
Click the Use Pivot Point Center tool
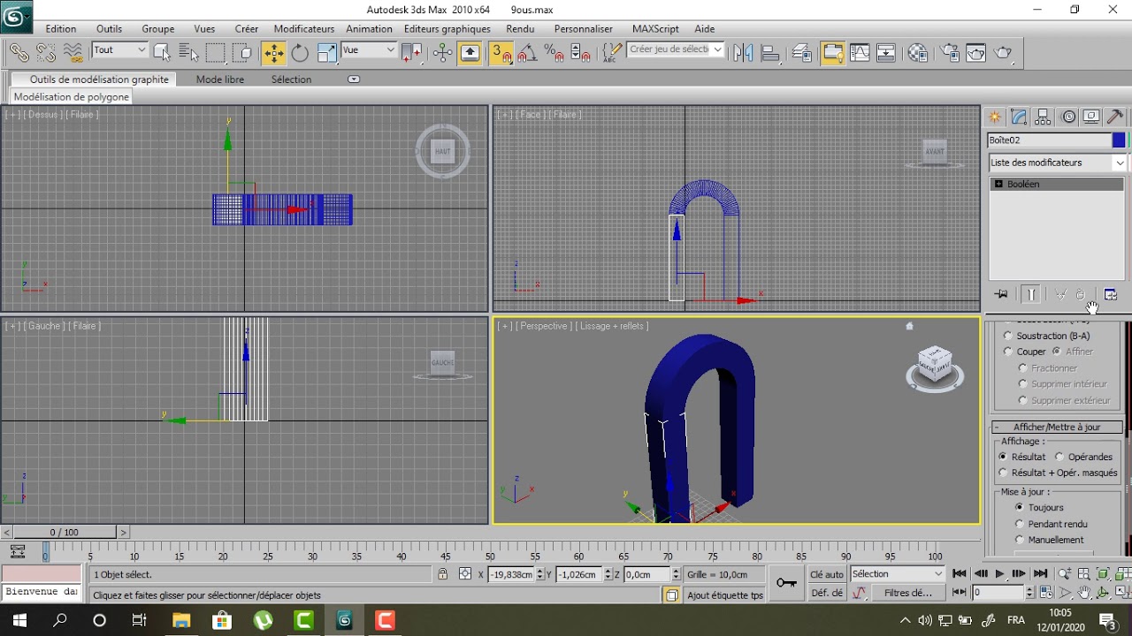click(x=412, y=53)
